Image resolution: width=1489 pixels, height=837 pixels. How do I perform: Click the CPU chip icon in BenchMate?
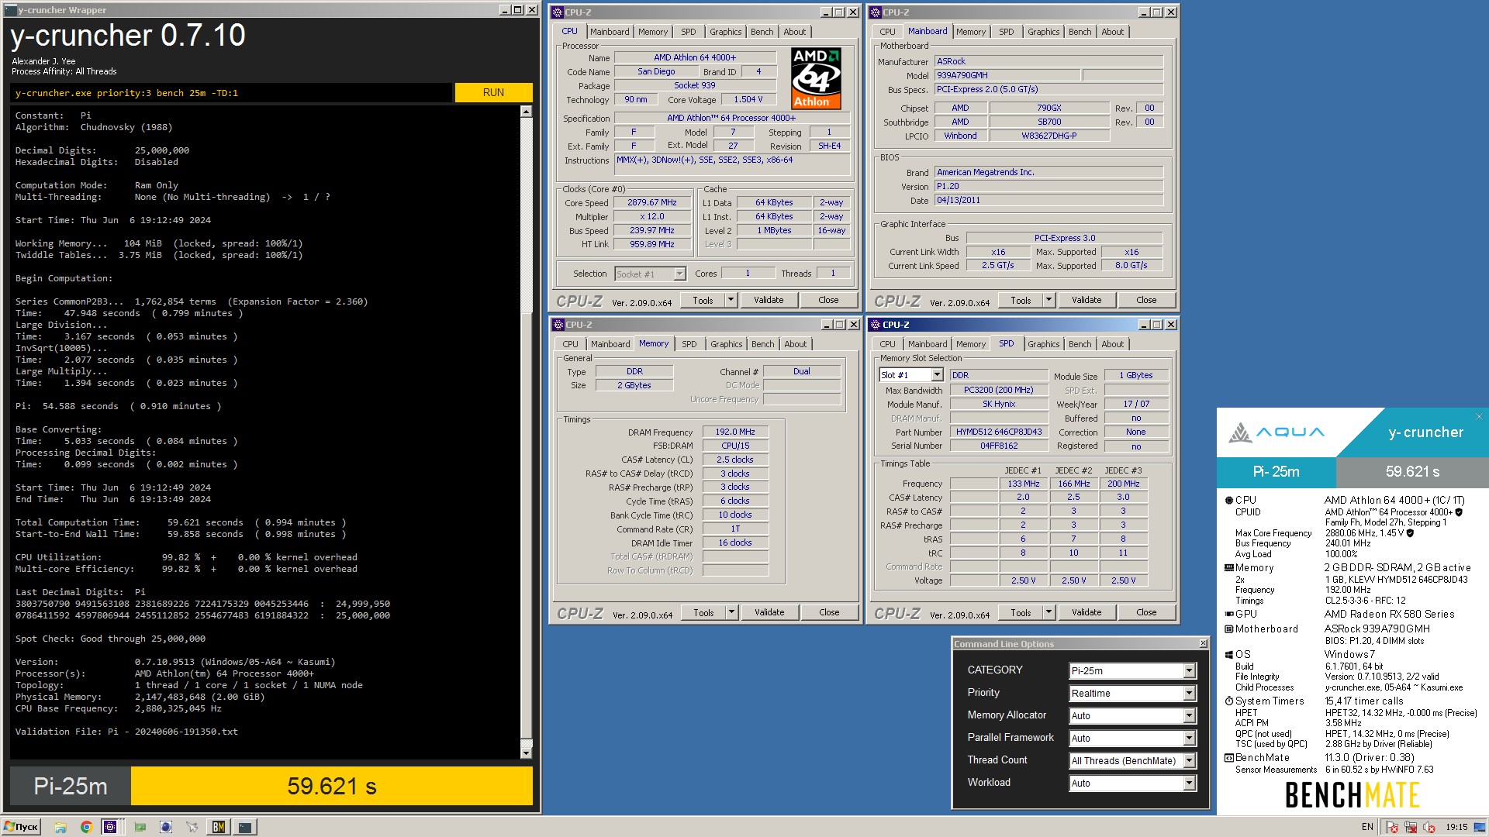click(x=1228, y=500)
